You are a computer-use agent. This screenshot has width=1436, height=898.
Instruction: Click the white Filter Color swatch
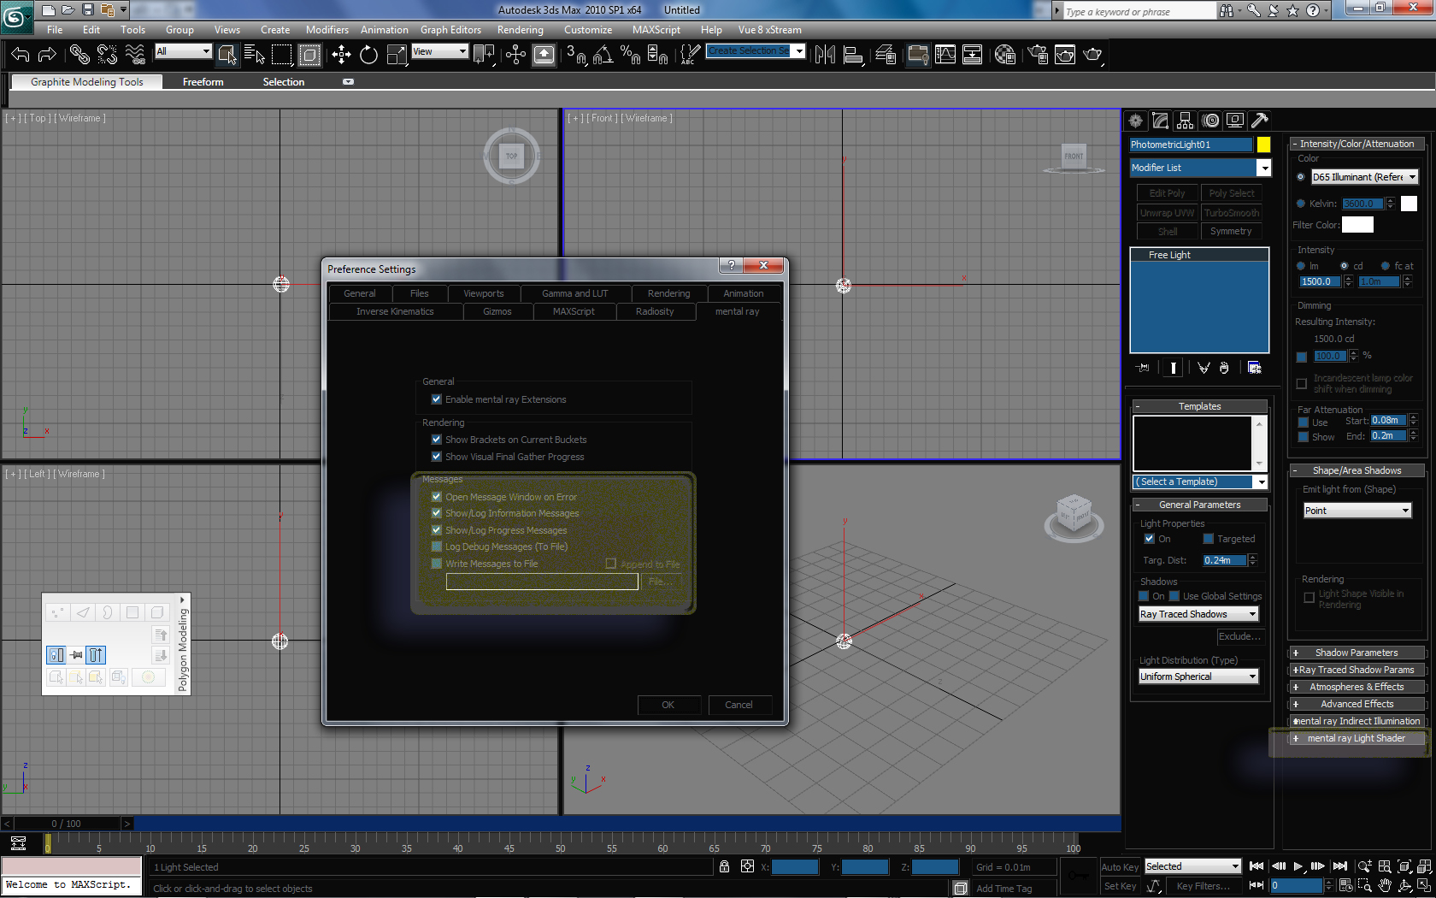tap(1357, 225)
